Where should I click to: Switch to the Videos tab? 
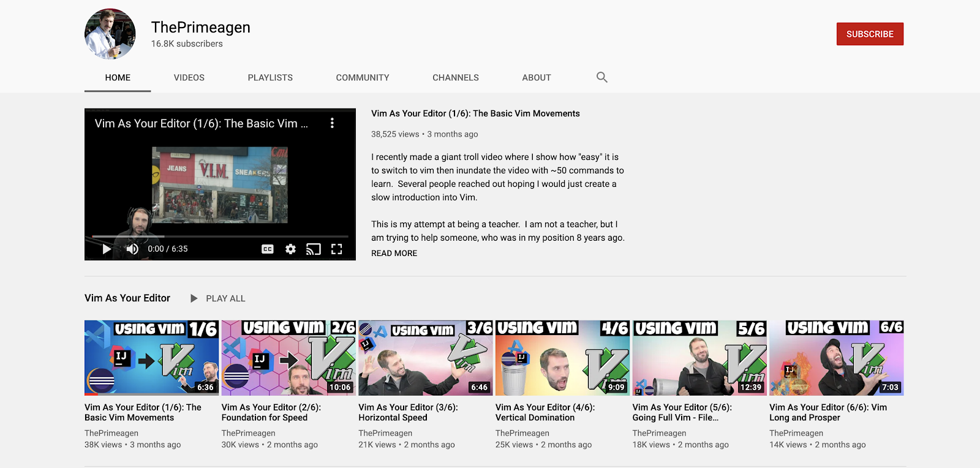pos(189,78)
